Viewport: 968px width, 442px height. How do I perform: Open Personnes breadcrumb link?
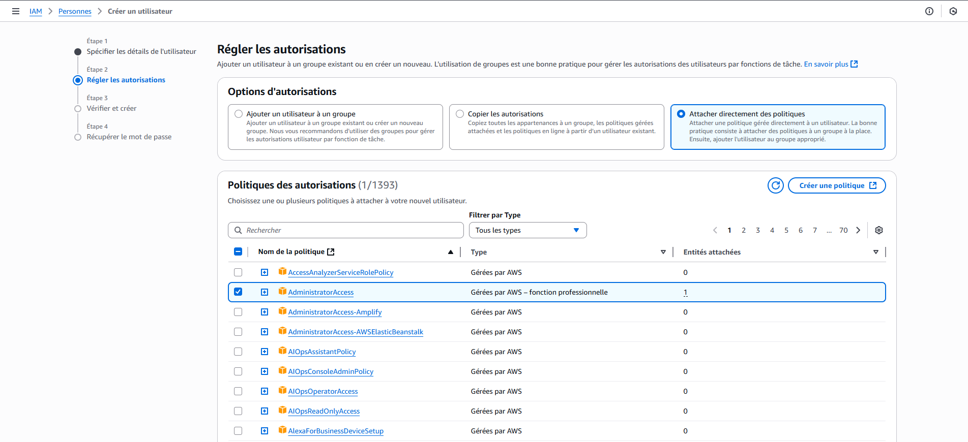click(x=75, y=11)
